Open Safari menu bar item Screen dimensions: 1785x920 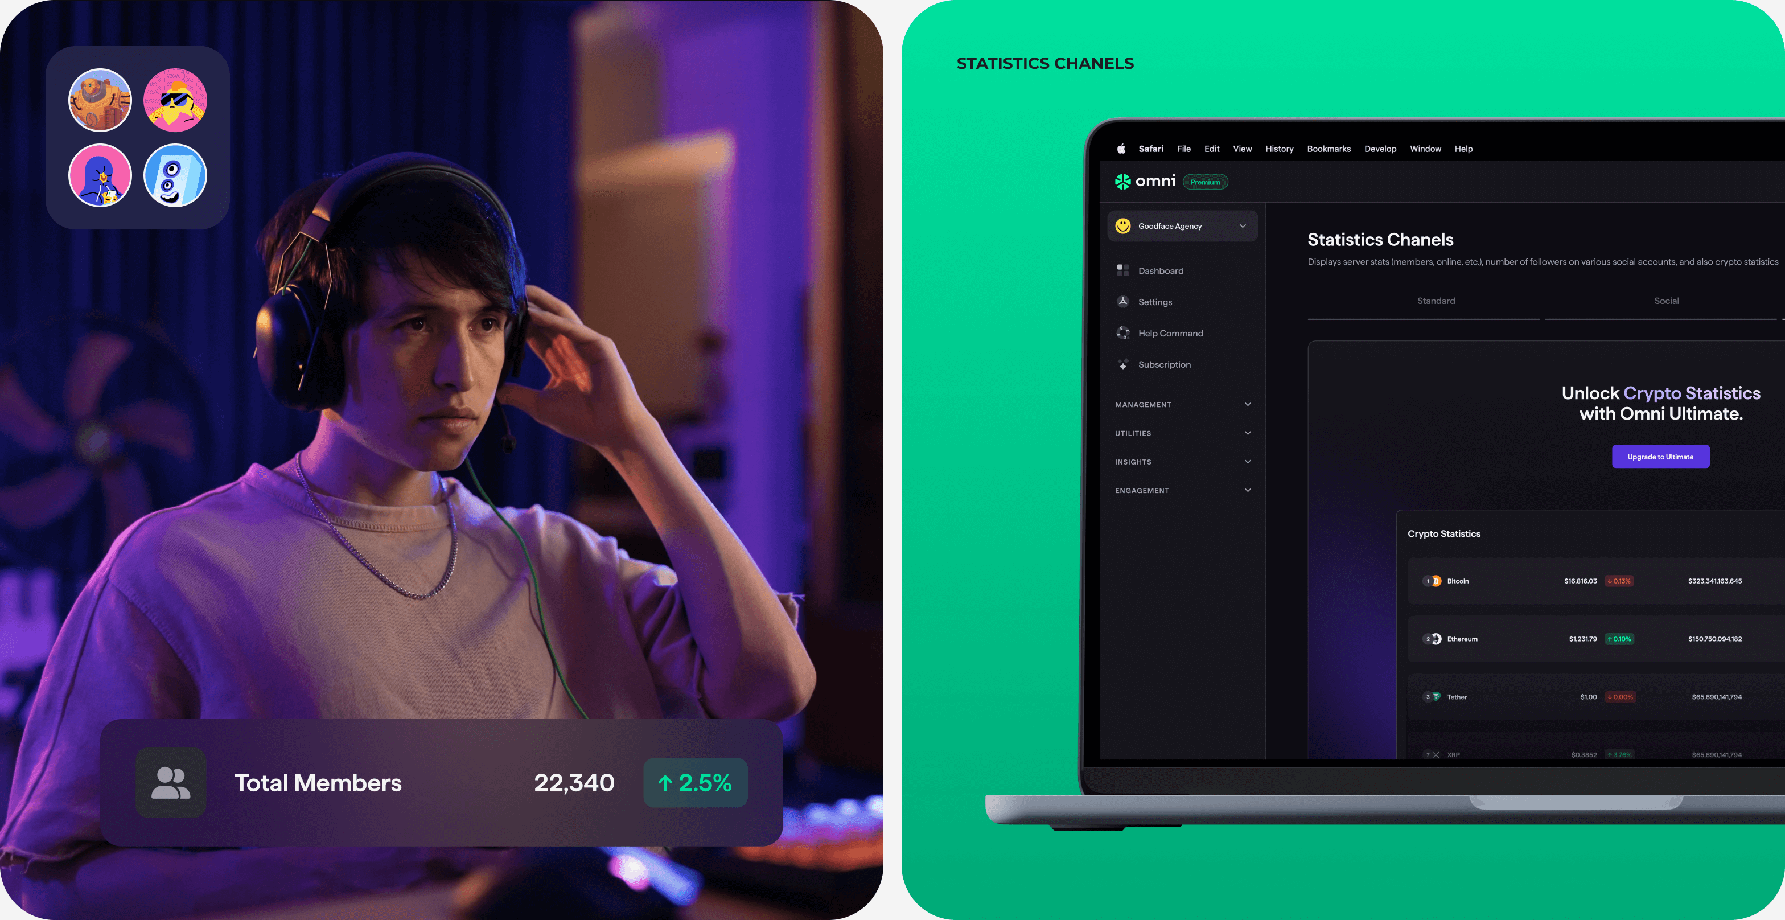coord(1148,148)
